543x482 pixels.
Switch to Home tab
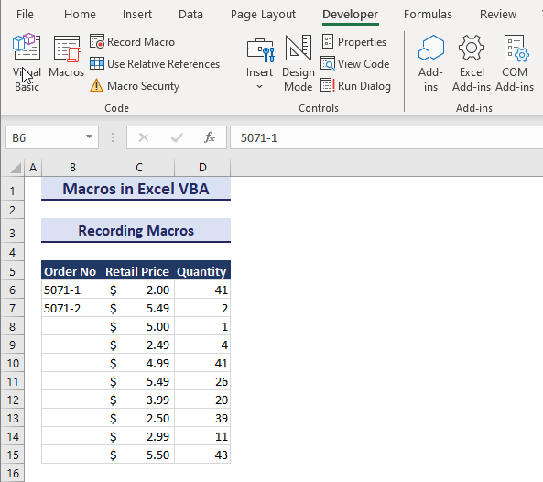tap(80, 15)
